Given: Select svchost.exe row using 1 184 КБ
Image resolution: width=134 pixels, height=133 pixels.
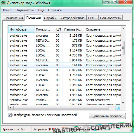Looking at the screenshot, I should [65, 50].
